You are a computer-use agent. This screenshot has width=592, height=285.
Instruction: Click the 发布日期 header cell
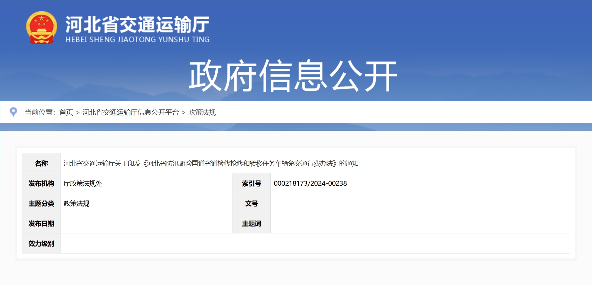[41, 224]
